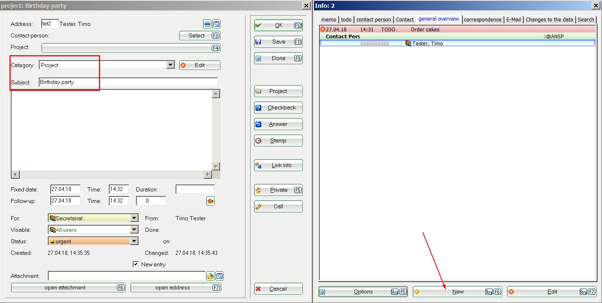
Task: Click the printer-style icon beside the address
Action: tap(207, 24)
